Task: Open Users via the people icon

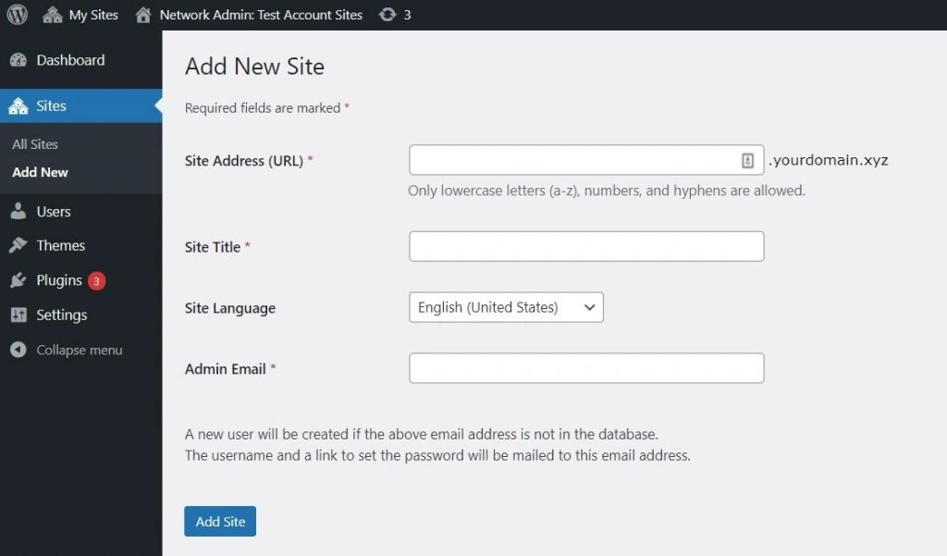Action: 20,211
